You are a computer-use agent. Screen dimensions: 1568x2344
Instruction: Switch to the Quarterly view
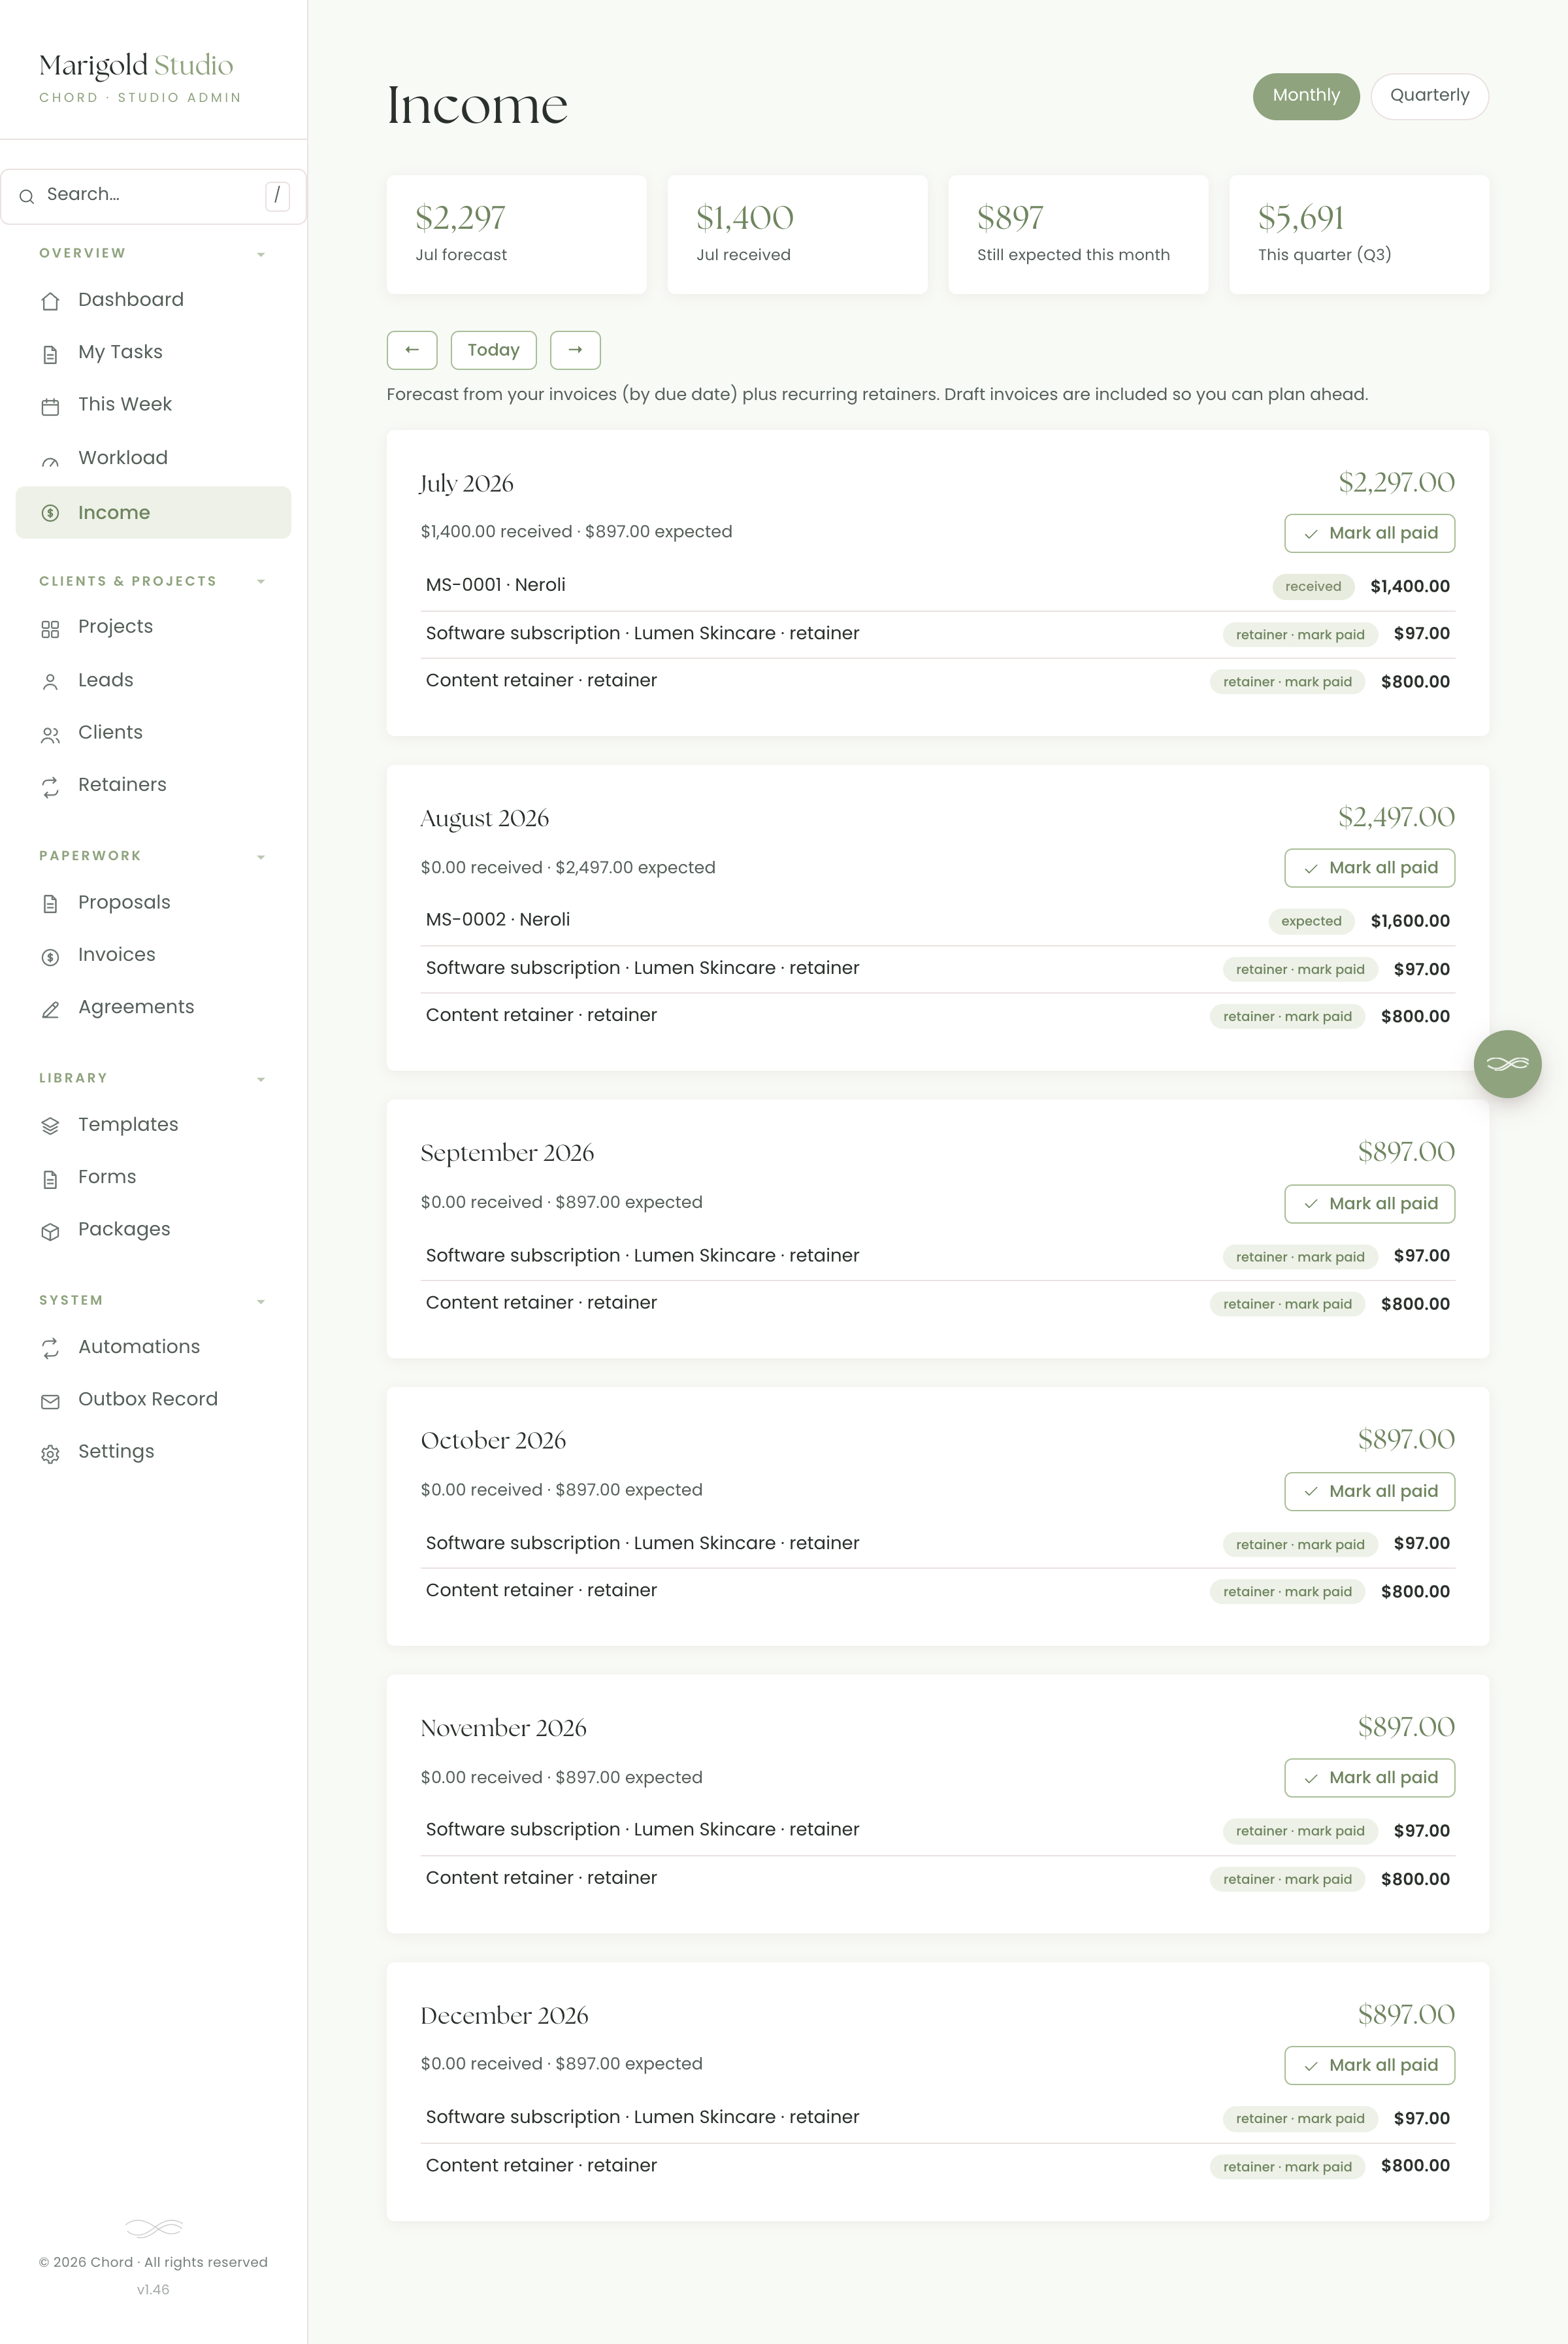[x=1429, y=96]
